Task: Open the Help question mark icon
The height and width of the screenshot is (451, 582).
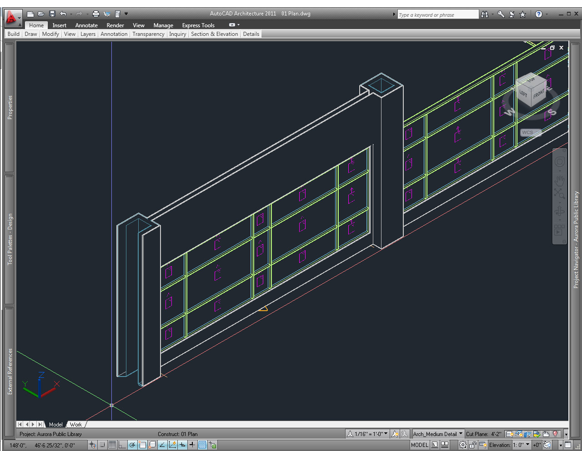Action: click(539, 14)
